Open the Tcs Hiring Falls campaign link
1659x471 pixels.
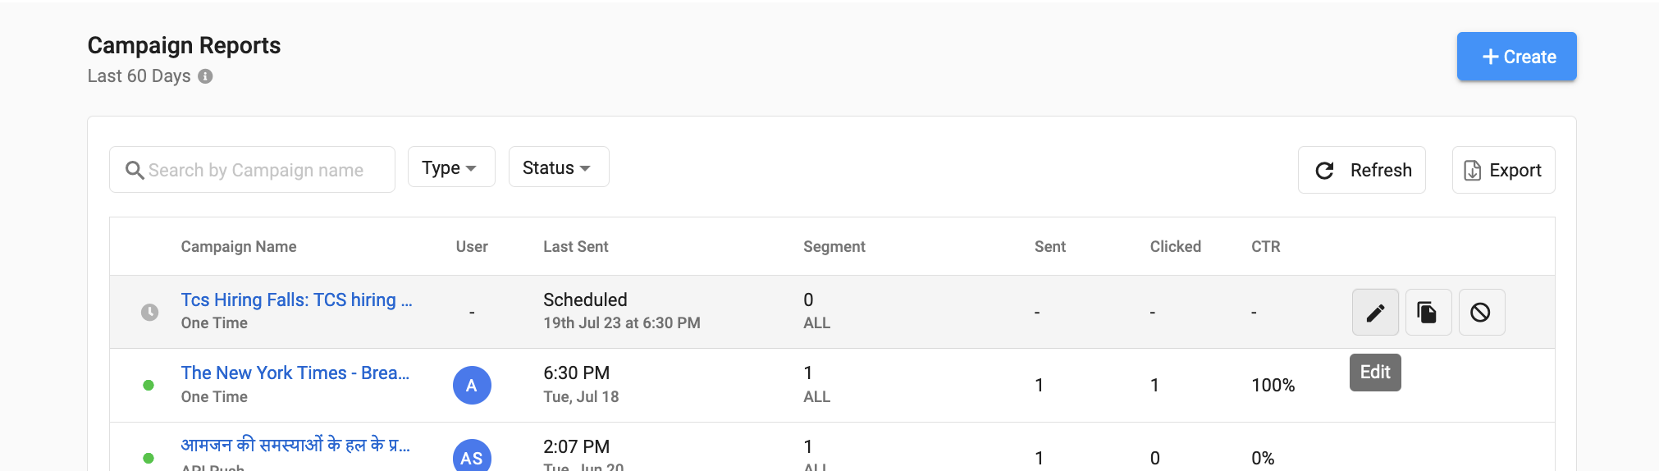point(297,300)
